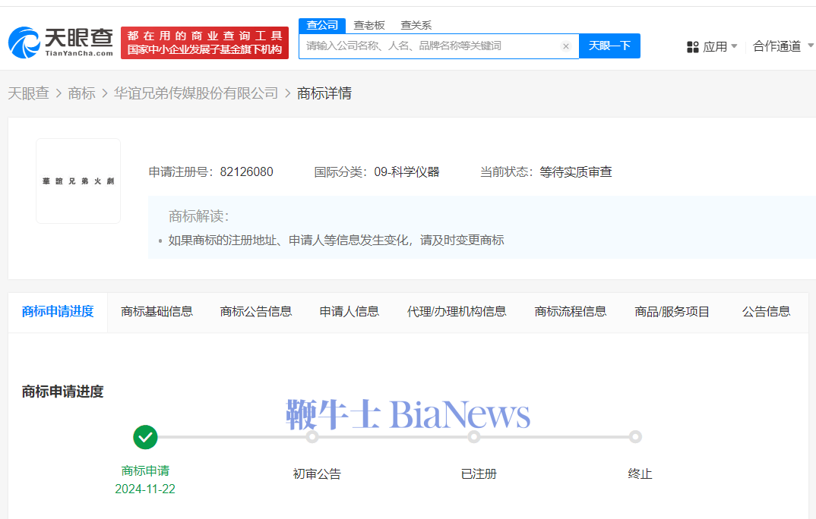816x519 pixels.
Task: Click the 已注册 step label
Action: (x=479, y=473)
